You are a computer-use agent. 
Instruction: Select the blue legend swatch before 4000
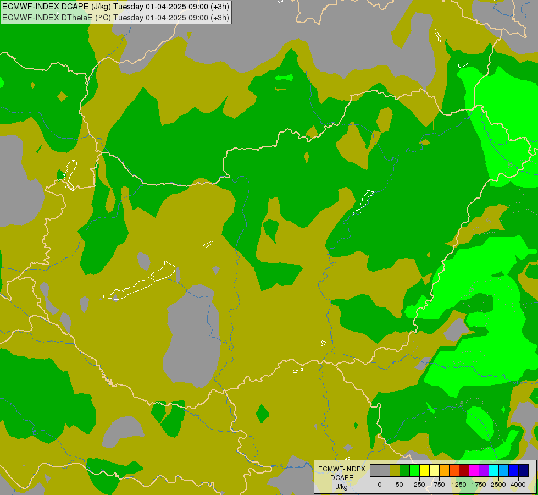pos(514,471)
